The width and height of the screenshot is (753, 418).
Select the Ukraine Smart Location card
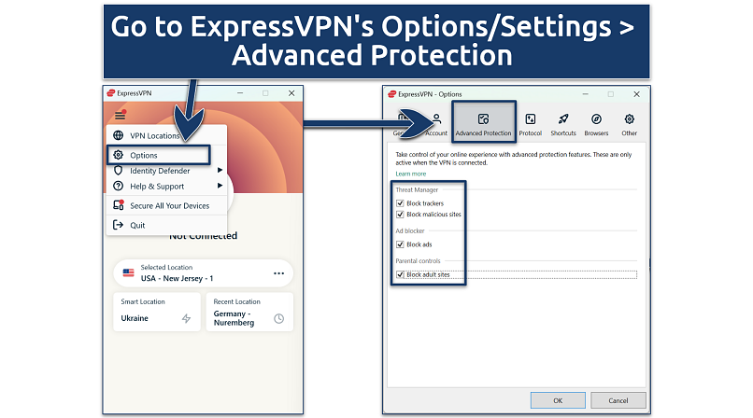pyautogui.click(x=155, y=312)
